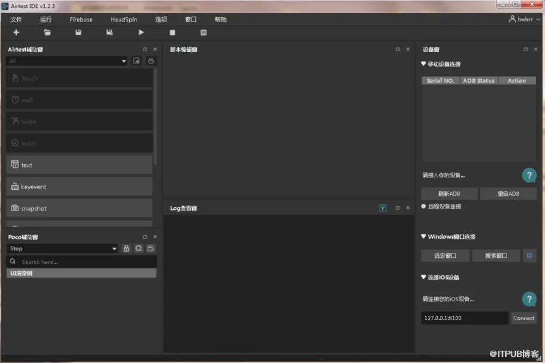Click the camera icon in the Airtest辅助窗 header
Viewport: 545px width, 363px height.
point(151,61)
